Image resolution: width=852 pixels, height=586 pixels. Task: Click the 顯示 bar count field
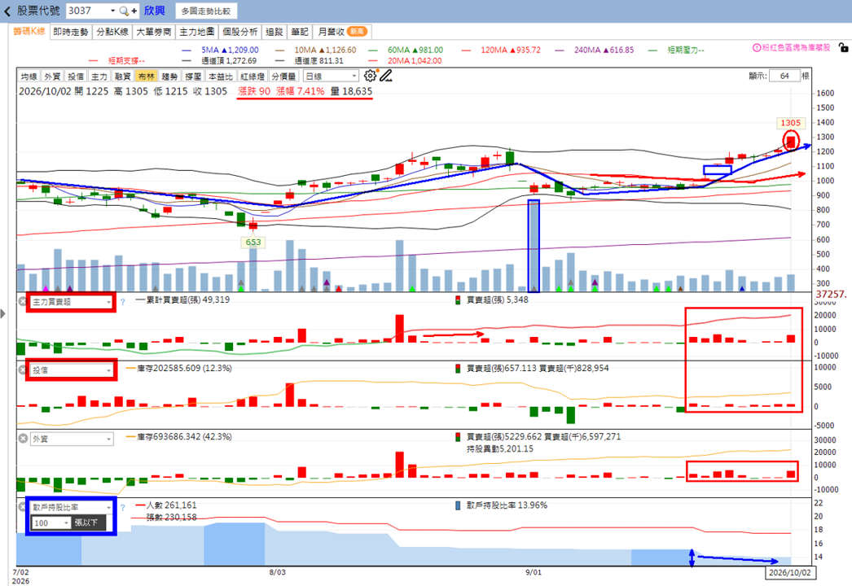pyautogui.click(x=784, y=76)
